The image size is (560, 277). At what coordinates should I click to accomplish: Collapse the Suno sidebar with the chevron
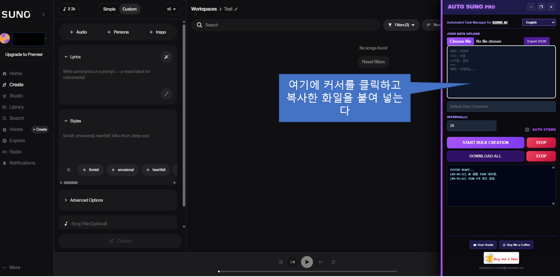tap(43, 14)
